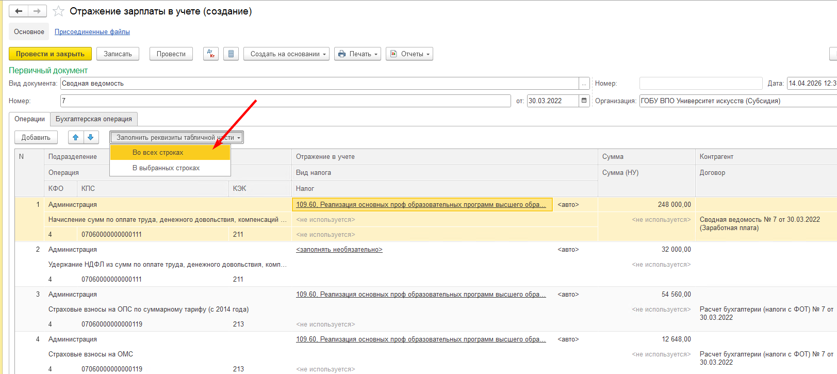The height and width of the screenshot is (374, 837).
Task: Click the Записать button
Action: tap(118, 54)
